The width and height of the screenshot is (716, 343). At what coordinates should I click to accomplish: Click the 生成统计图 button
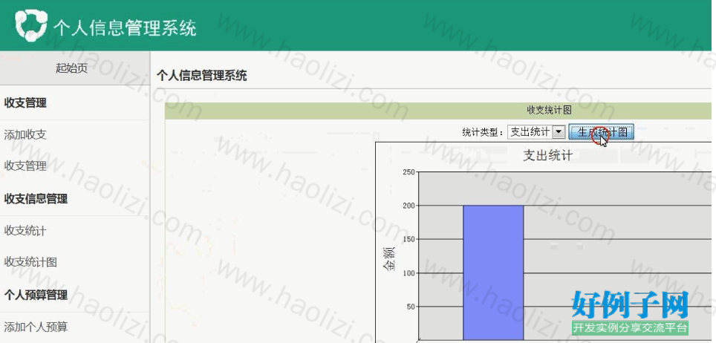pos(602,132)
